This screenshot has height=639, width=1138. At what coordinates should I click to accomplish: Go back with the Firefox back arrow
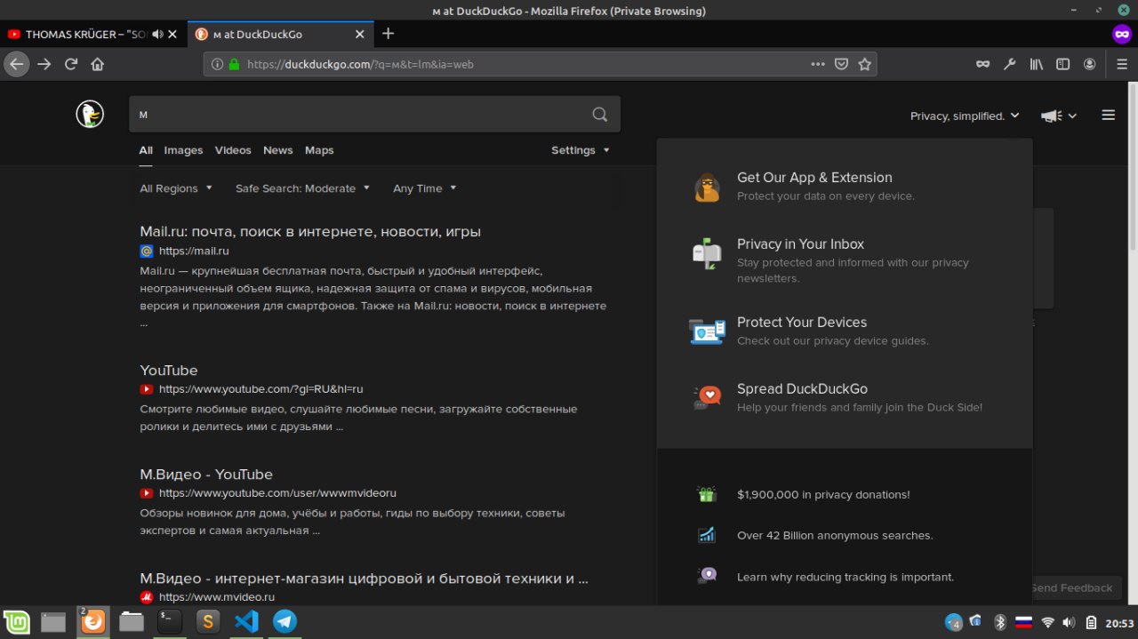tap(17, 64)
